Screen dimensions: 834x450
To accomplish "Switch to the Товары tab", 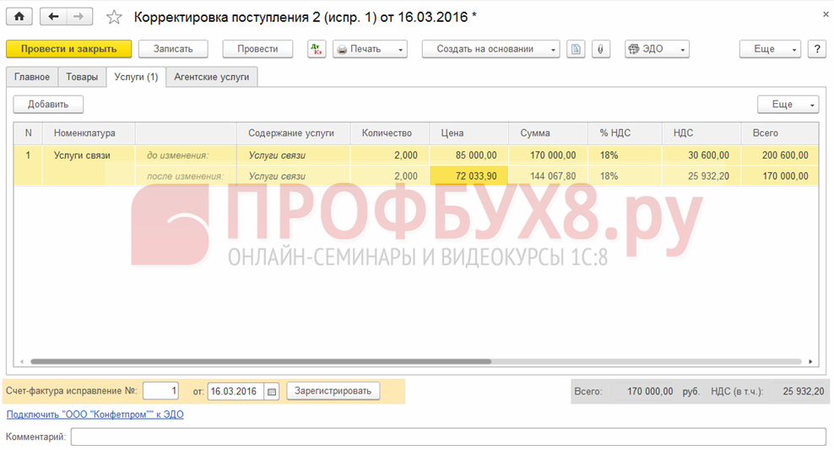I will point(82,77).
